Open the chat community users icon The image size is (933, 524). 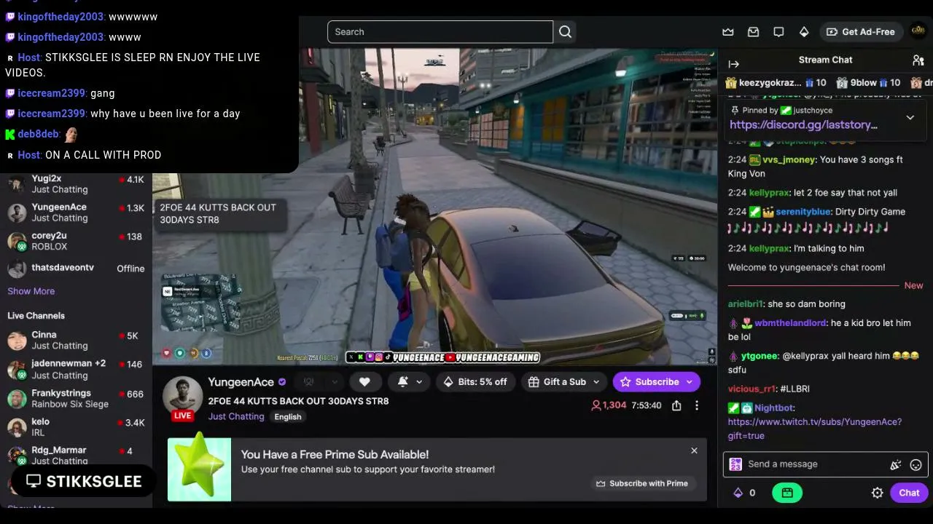pos(918,60)
